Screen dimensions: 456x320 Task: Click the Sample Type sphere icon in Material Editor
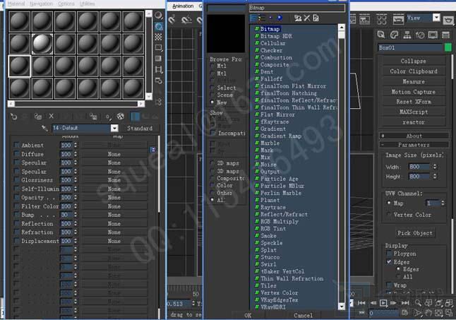159,15
